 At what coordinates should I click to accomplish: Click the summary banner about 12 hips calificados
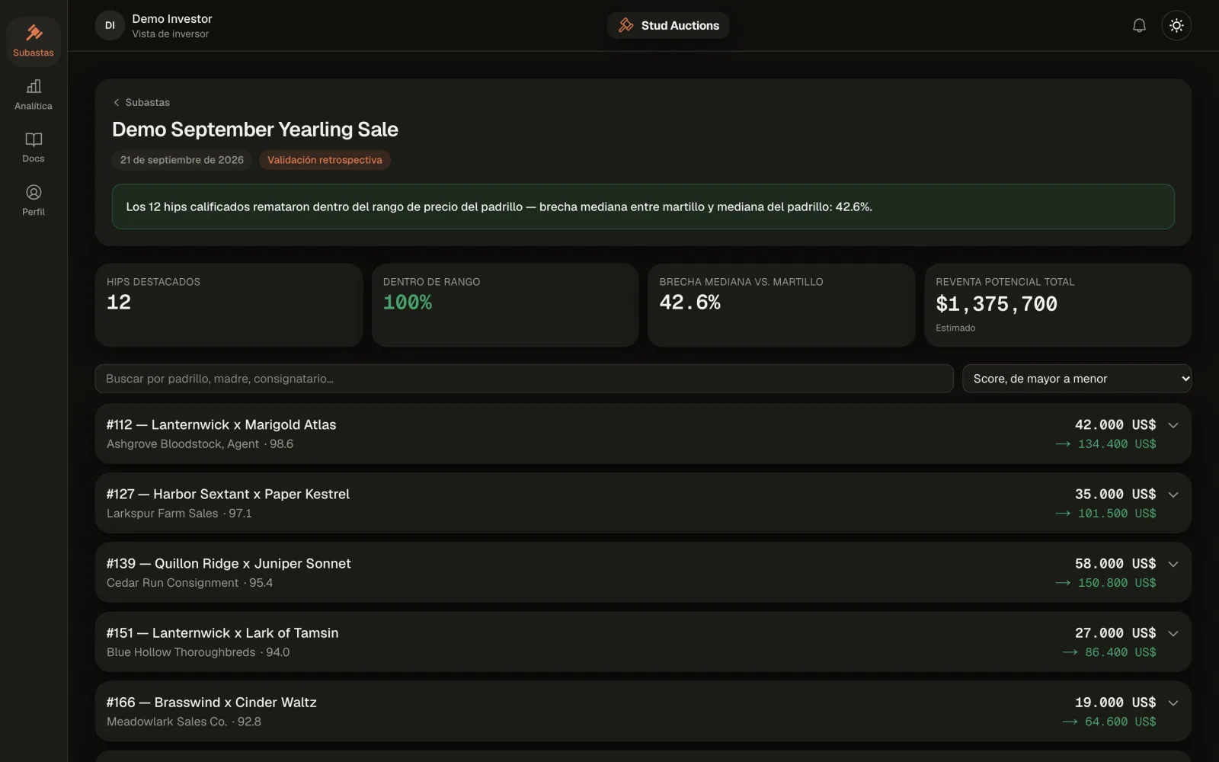[x=643, y=207]
